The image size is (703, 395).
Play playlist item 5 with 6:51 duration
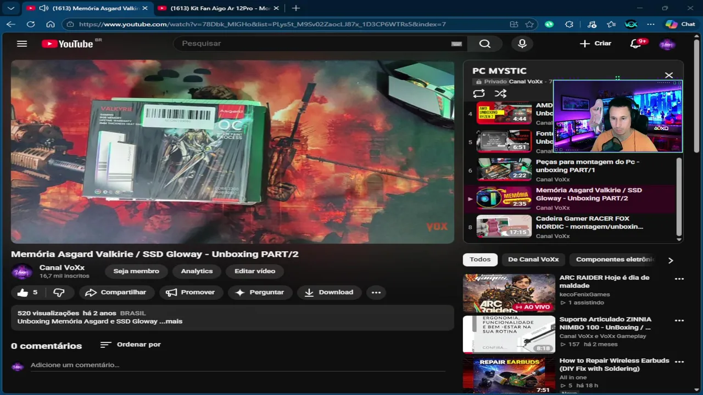tap(504, 141)
